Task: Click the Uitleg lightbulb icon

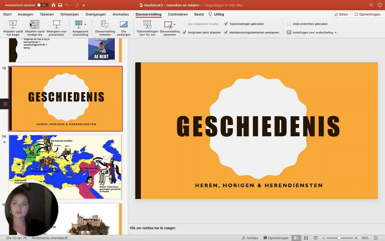Action: pyautogui.click(x=210, y=14)
